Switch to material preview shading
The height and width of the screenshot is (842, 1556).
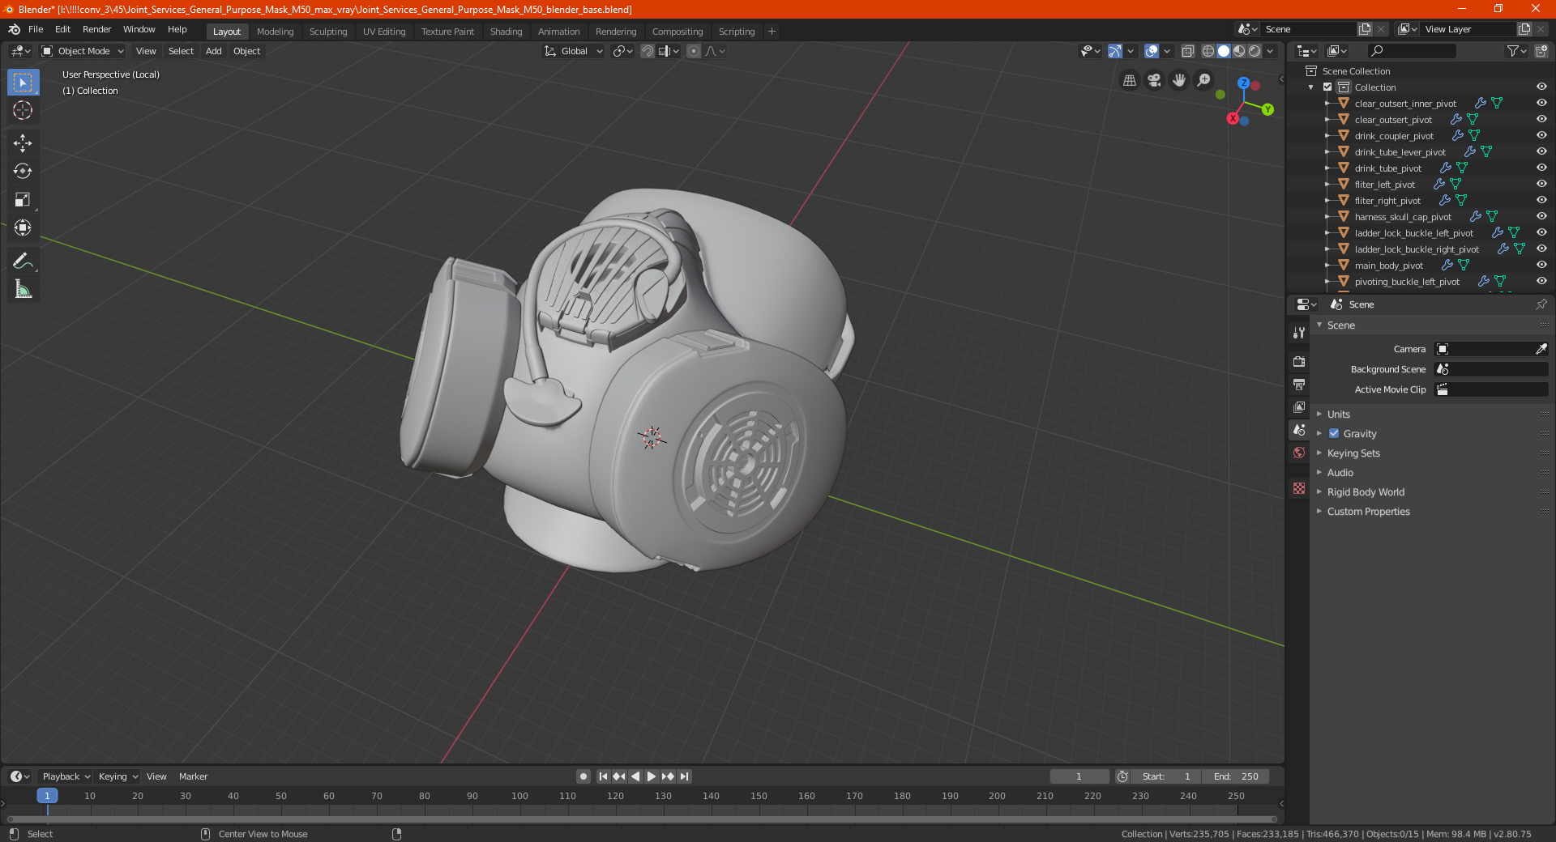[1239, 51]
